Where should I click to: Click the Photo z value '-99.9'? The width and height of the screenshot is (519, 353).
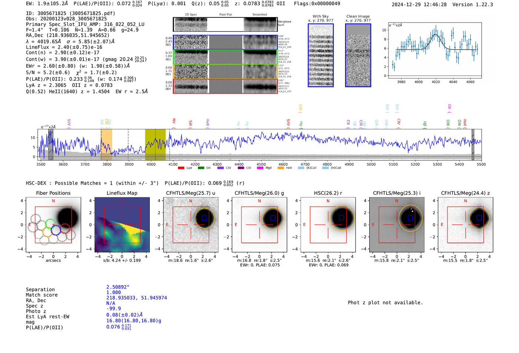pos(113,309)
